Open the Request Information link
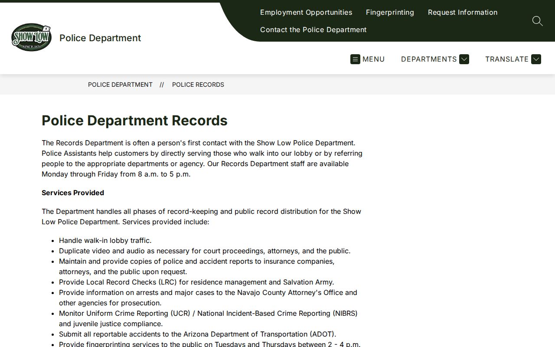 click(463, 12)
